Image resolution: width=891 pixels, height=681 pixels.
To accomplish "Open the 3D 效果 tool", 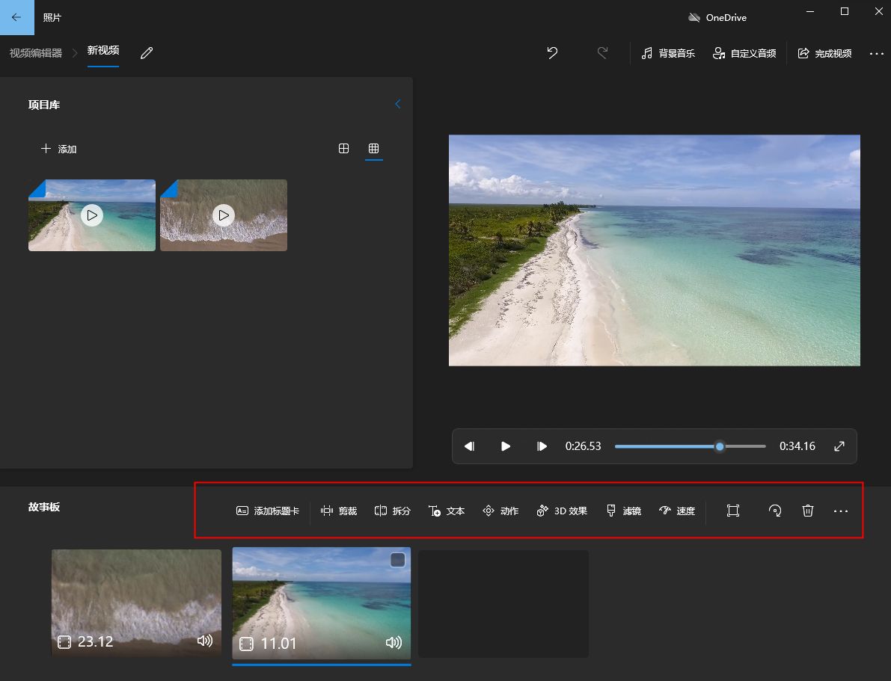I will click(562, 511).
